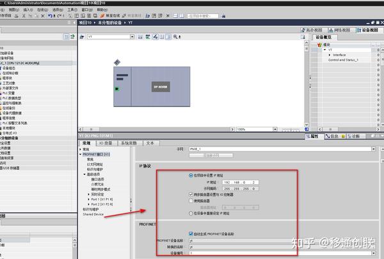
Task: Open the 视图 menu
Action: [x=13, y=10]
